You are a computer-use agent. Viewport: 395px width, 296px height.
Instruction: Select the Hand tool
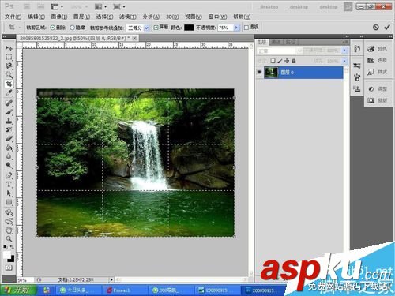tap(9, 230)
